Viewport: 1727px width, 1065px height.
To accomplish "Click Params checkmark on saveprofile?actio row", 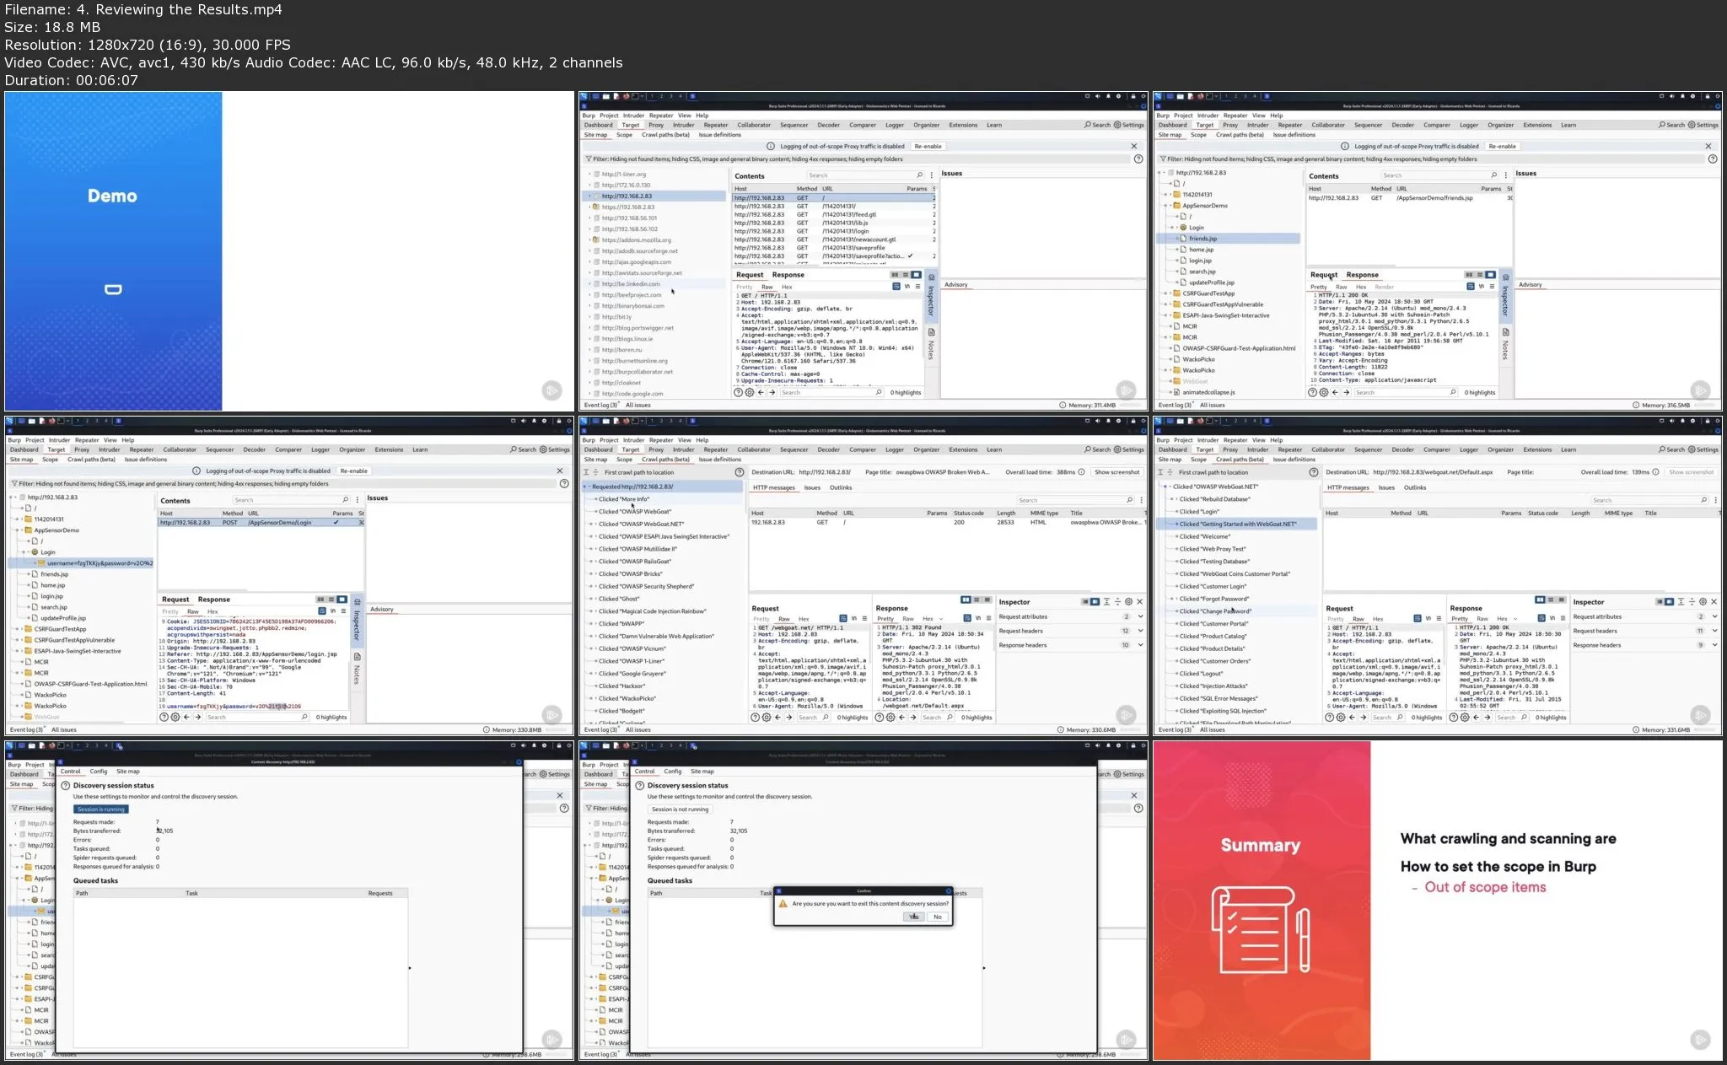I will [x=911, y=256].
